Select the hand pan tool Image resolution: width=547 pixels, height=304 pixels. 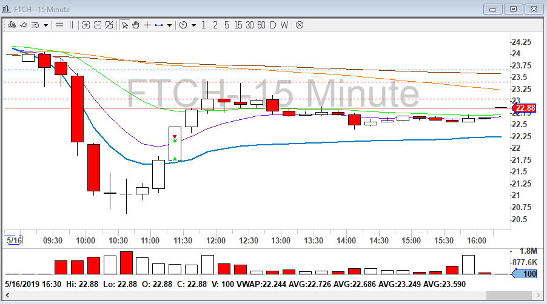click(136, 25)
